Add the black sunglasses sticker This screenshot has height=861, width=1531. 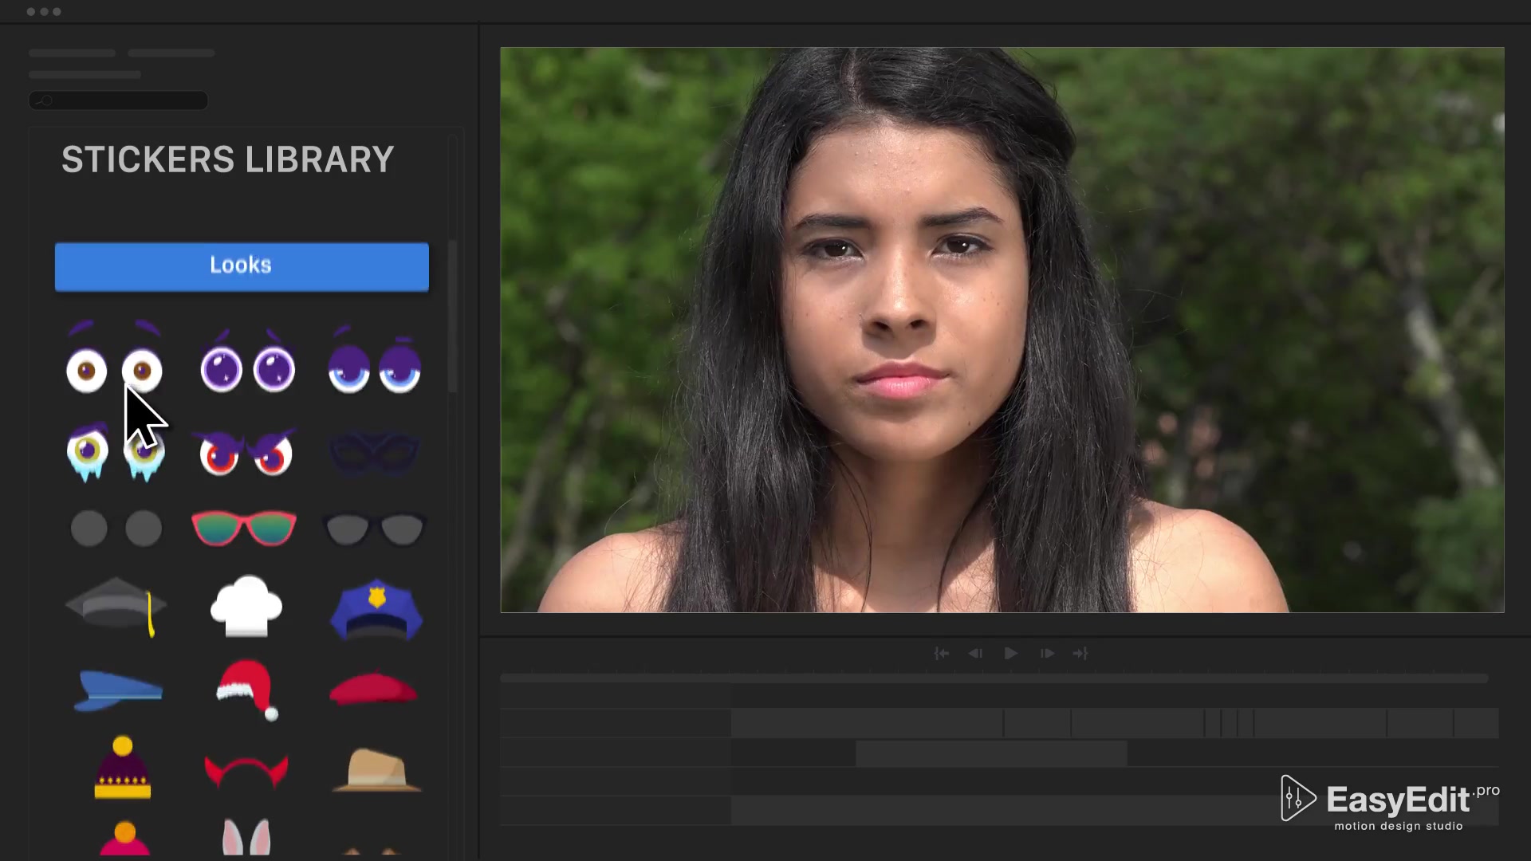pyautogui.click(x=374, y=529)
